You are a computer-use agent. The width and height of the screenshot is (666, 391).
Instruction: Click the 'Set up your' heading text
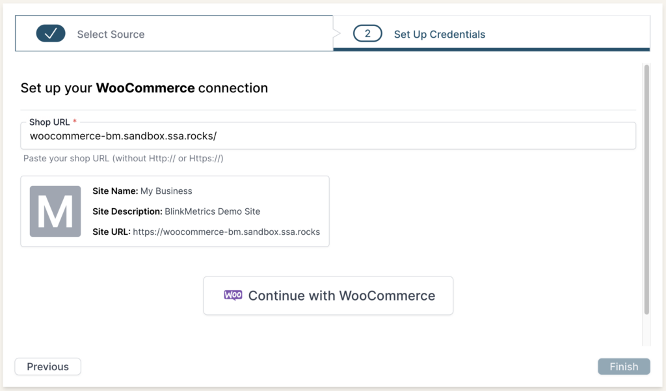[x=57, y=88]
